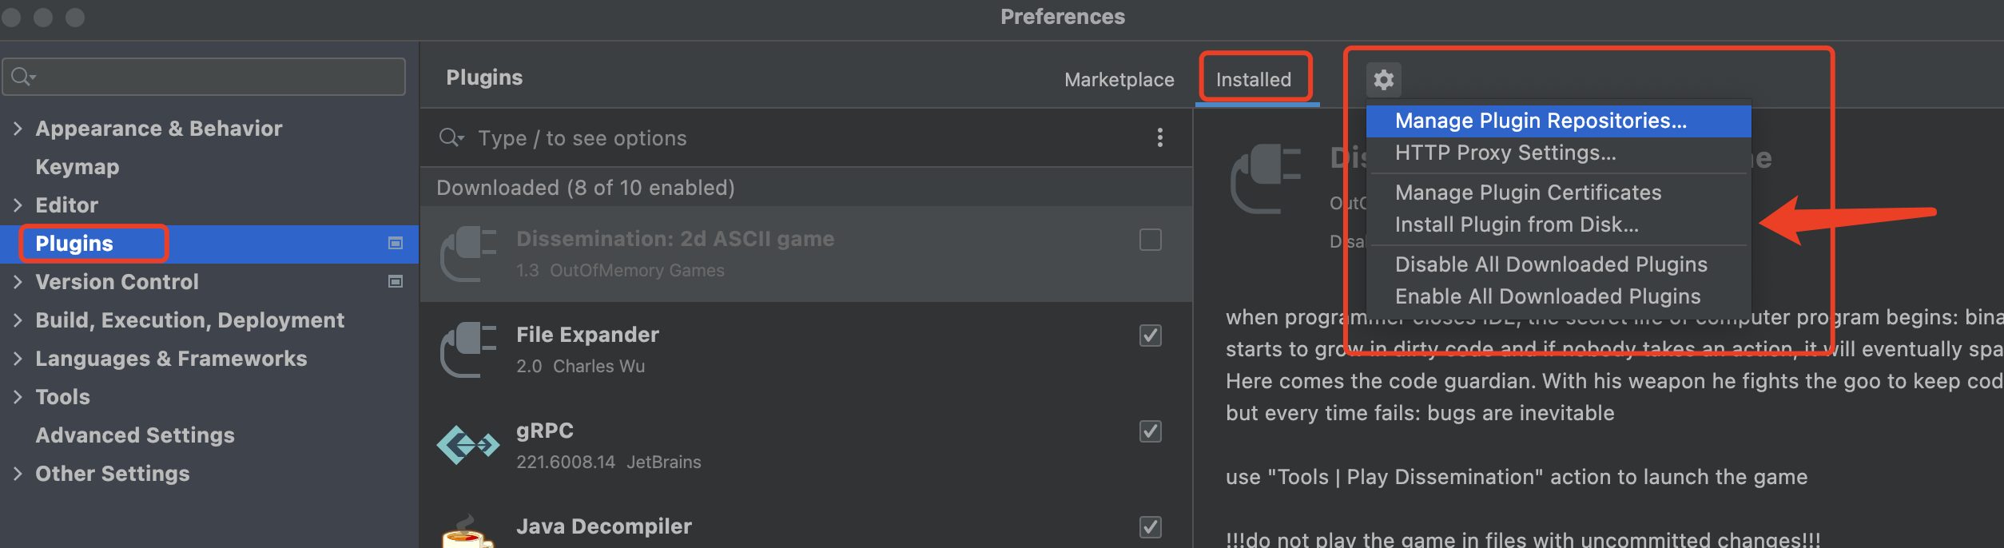
Task: Expand the Languages & Frameworks node
Action: tap(18, 359)
